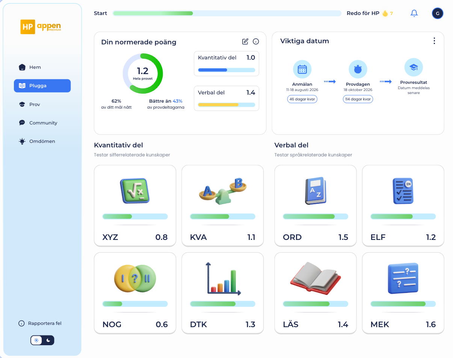This screenshot has width=453, height=358.
Task: Click the 46 dagar kvar badge
Action: pyautogui.click(x=302, y=99)
